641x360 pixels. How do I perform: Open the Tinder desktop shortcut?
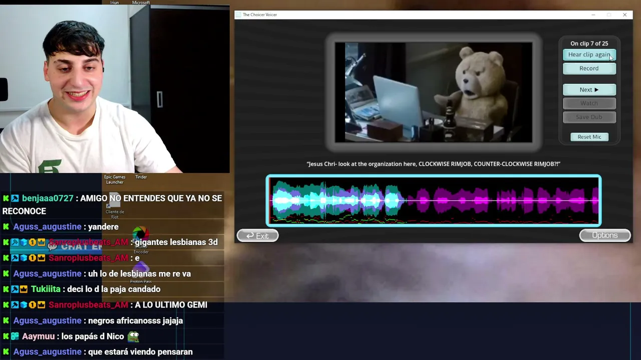141,177
